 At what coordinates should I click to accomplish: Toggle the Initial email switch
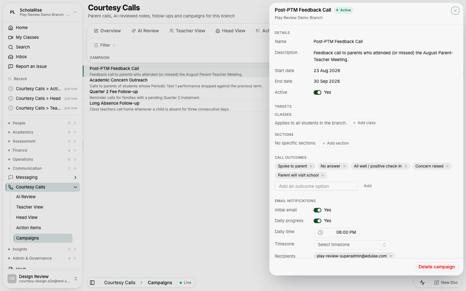pos(317,210)
